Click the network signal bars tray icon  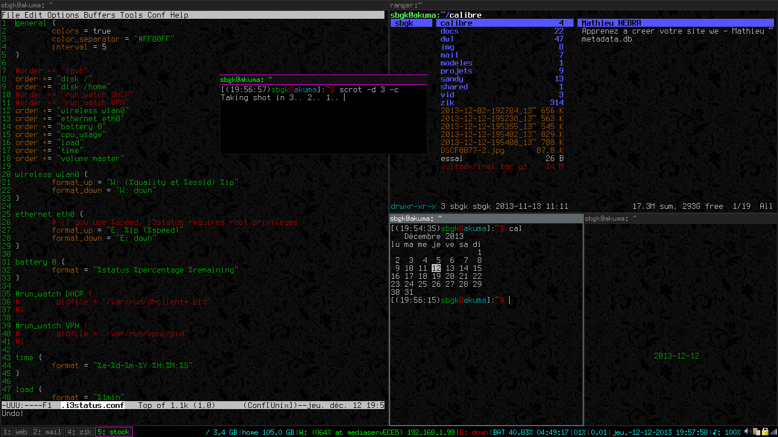pyautogui.click(x=773, y=432)
